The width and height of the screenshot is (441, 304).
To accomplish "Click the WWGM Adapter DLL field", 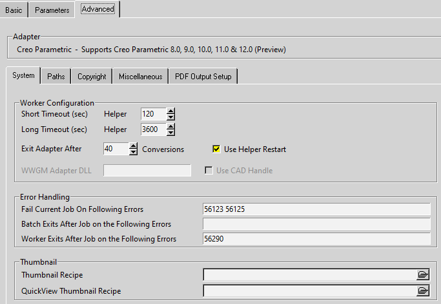I will coord(147,171).
